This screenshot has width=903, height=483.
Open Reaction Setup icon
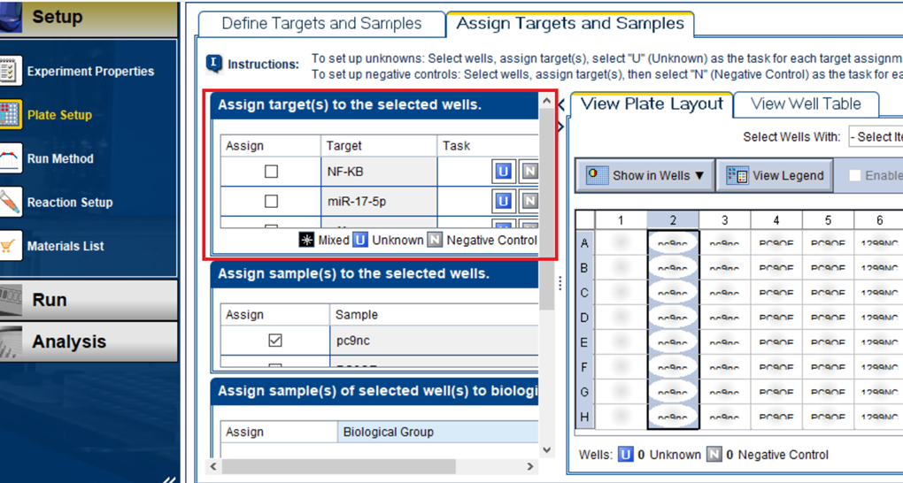11,202
